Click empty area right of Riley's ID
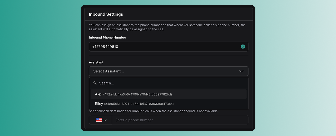 pos(211,104)
